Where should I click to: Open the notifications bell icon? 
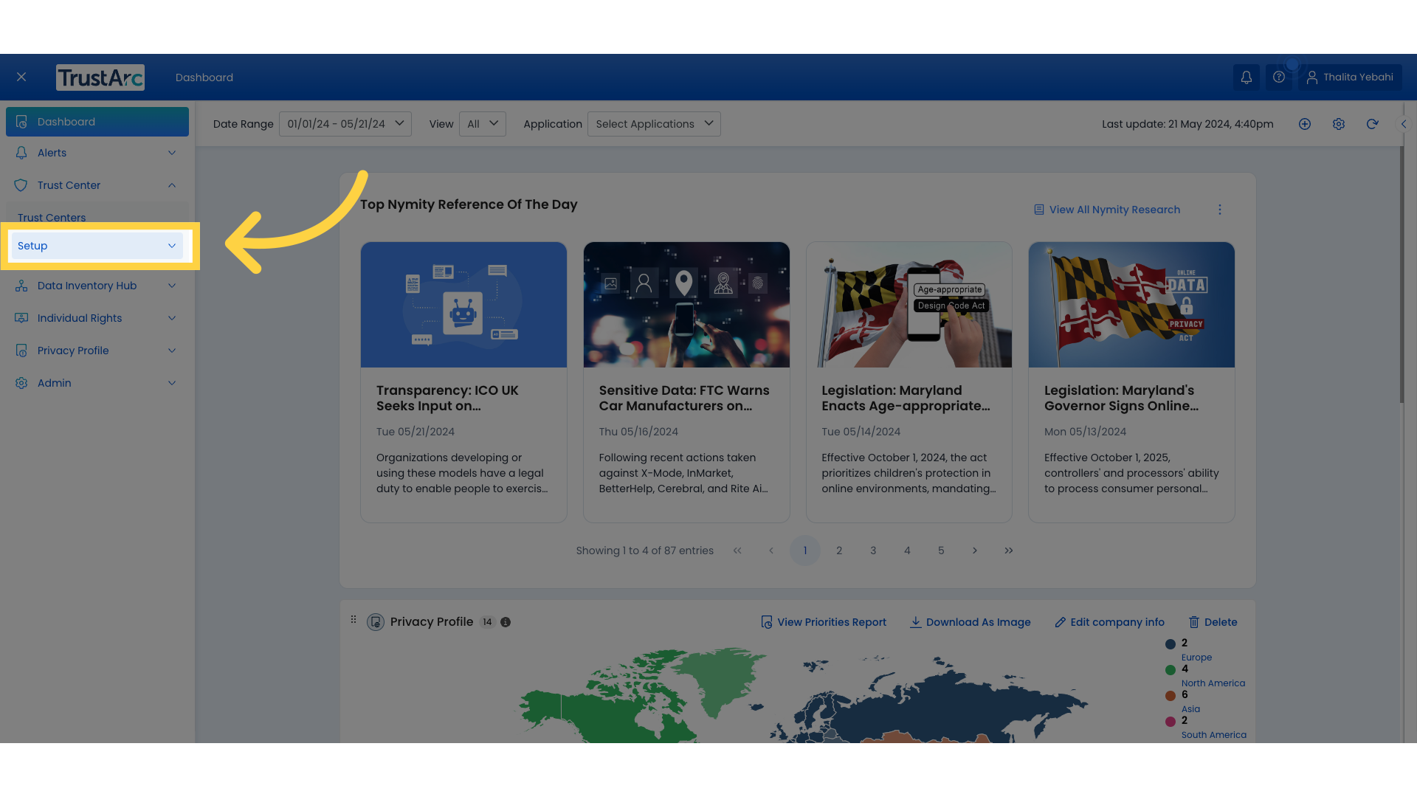click(1247, 77)
